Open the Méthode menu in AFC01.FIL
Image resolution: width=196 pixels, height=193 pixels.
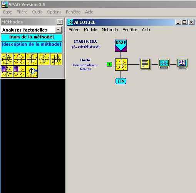110,30
